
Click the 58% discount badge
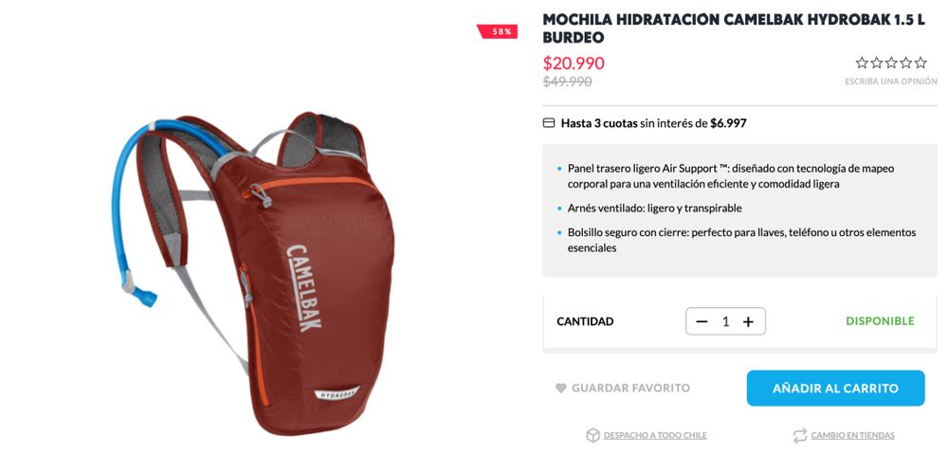498,31
